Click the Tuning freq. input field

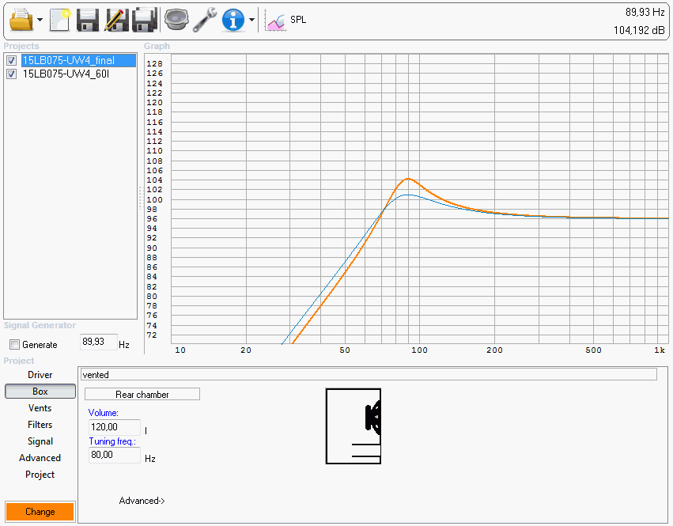pos(115,456)
